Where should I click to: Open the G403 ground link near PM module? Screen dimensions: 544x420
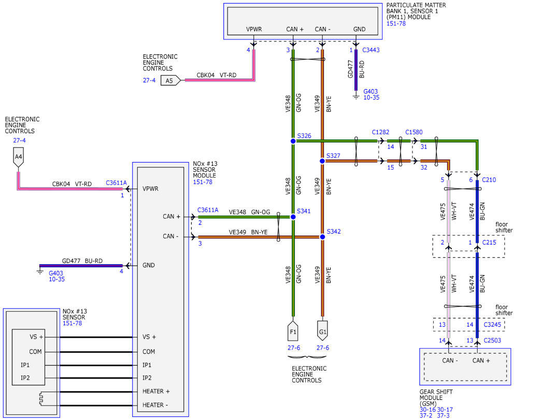pos(370,92)
